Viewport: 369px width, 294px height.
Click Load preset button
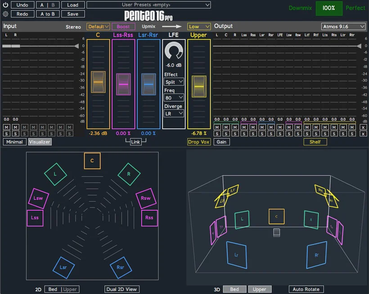(x=73, y=5)
